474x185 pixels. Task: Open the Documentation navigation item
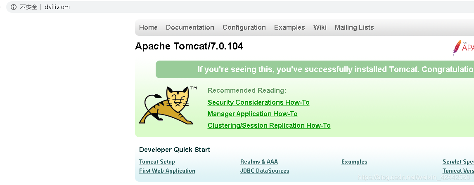(190, 28)
